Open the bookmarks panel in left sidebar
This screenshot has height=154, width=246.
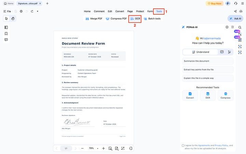6,34
